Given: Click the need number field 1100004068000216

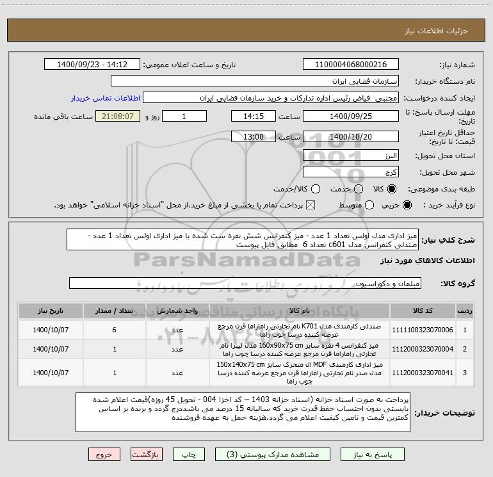Looking at the screenshot, I should [x=351, y=64].
